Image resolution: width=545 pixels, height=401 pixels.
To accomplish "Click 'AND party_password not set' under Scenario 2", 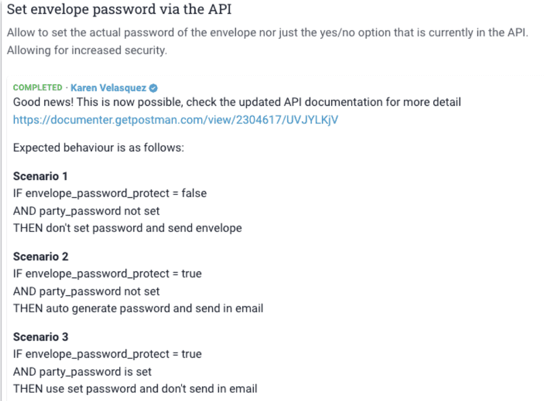I will (x=86, y=291).
